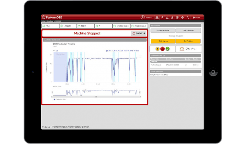Open the curve trend icon in header

point(162,18)
